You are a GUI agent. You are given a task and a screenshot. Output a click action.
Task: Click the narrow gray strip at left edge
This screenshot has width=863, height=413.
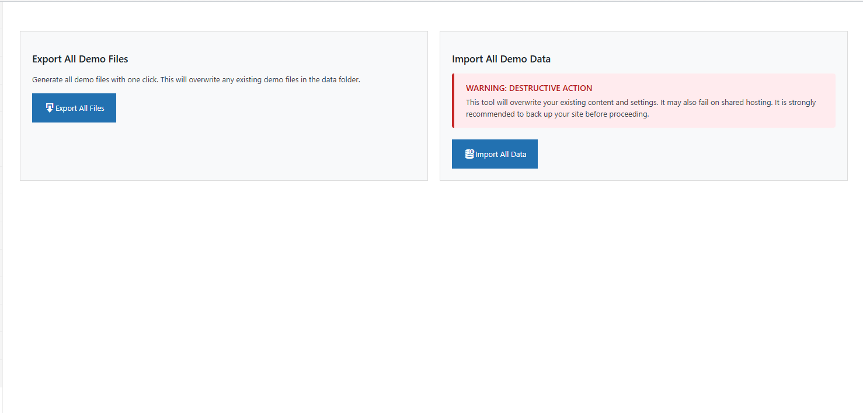1,233
